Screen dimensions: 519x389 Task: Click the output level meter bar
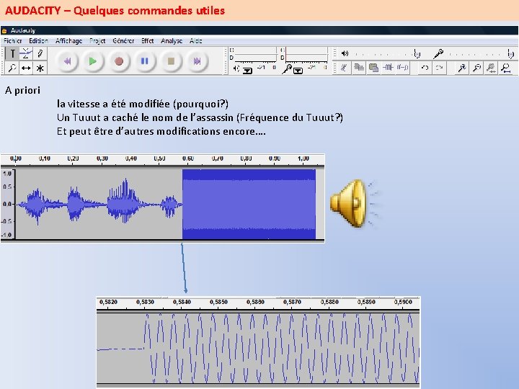click(255, 53)
